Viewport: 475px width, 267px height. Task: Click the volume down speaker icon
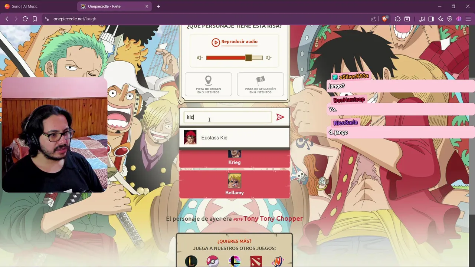200,58
